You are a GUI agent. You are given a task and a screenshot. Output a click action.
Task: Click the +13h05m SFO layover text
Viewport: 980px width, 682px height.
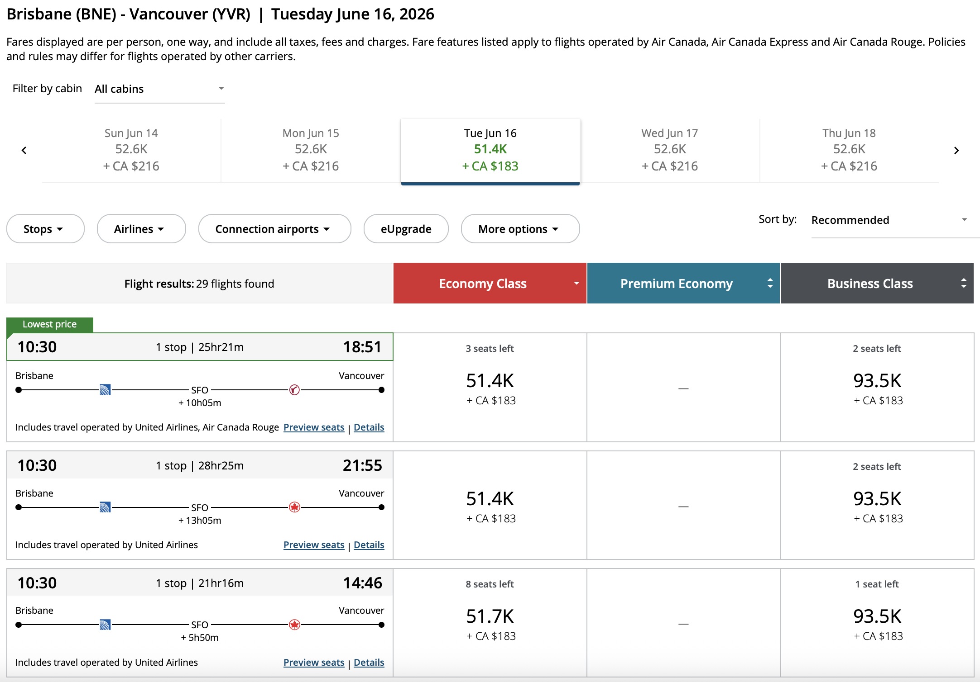[200, 521]
